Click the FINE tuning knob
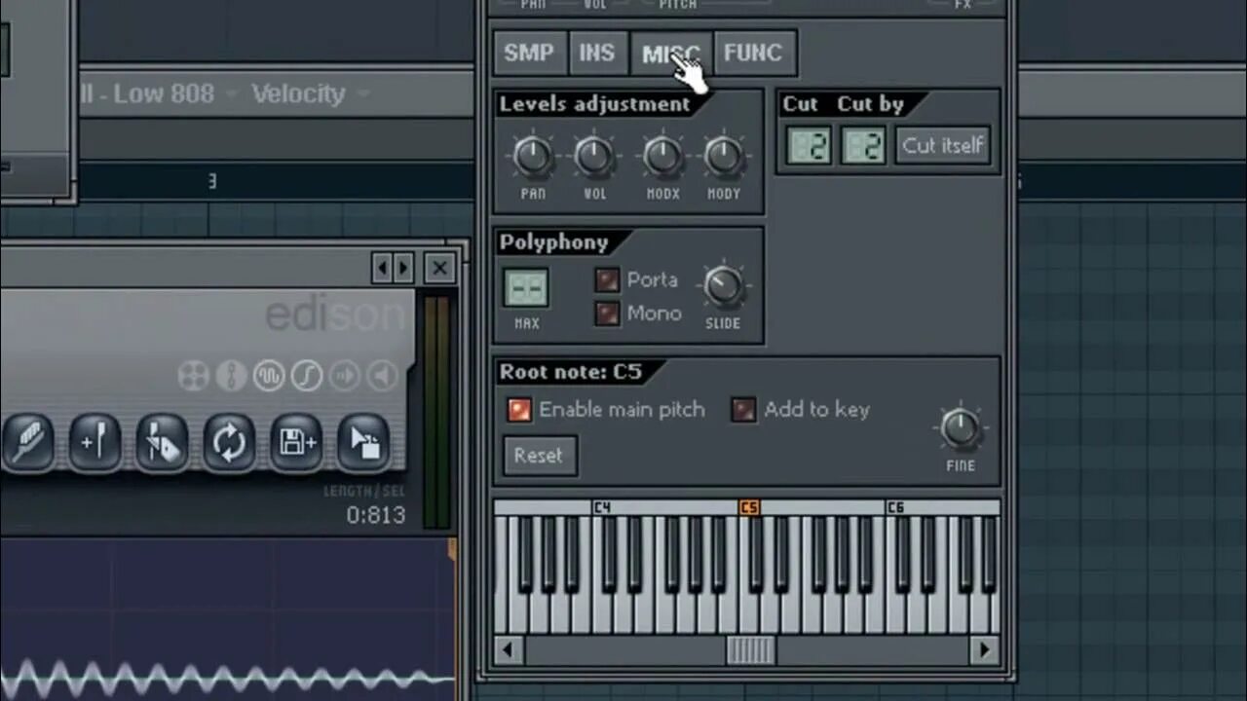The image size is (1247, 701). pos(960,428)
